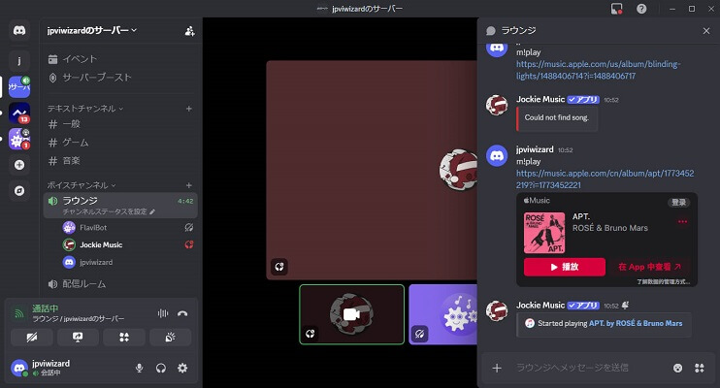Open イベント events entry
This screenshot has width=720, height=388.
(120, 59)
